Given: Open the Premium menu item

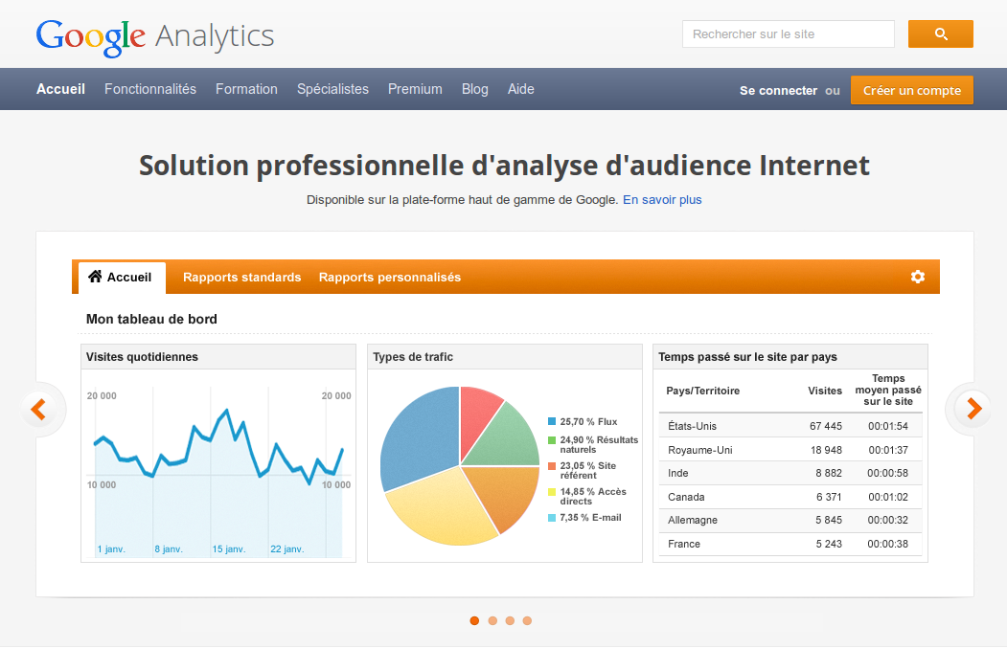Looking at the screenshot, I should (x=415, y=89).
